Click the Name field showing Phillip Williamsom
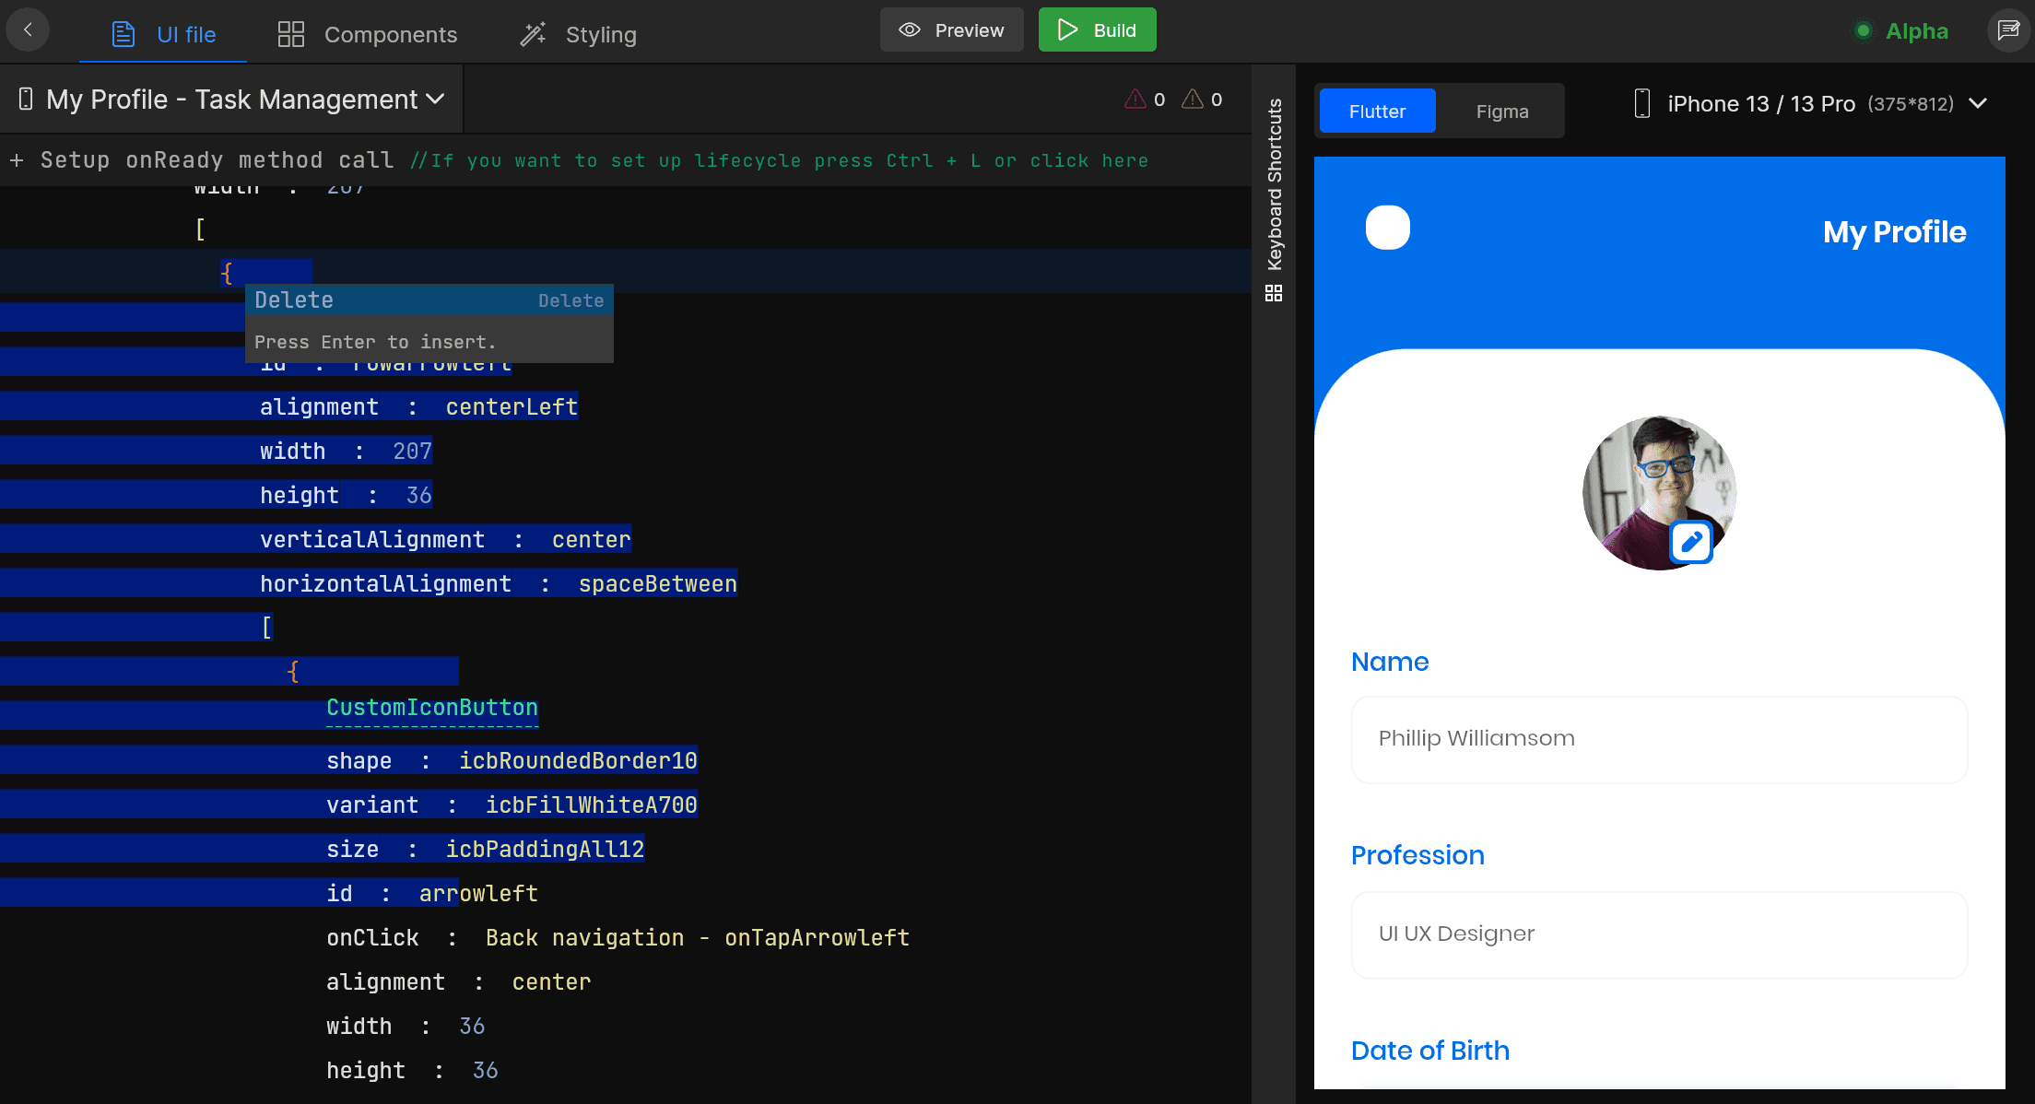Image resolution: width=2035 pixels, height=1104 pixels. point(1658,738)
